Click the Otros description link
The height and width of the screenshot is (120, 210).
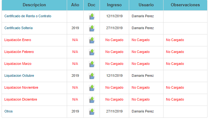8,112
